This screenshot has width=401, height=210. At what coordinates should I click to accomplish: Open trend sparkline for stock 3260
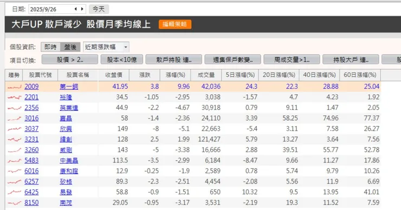(14, 150)
